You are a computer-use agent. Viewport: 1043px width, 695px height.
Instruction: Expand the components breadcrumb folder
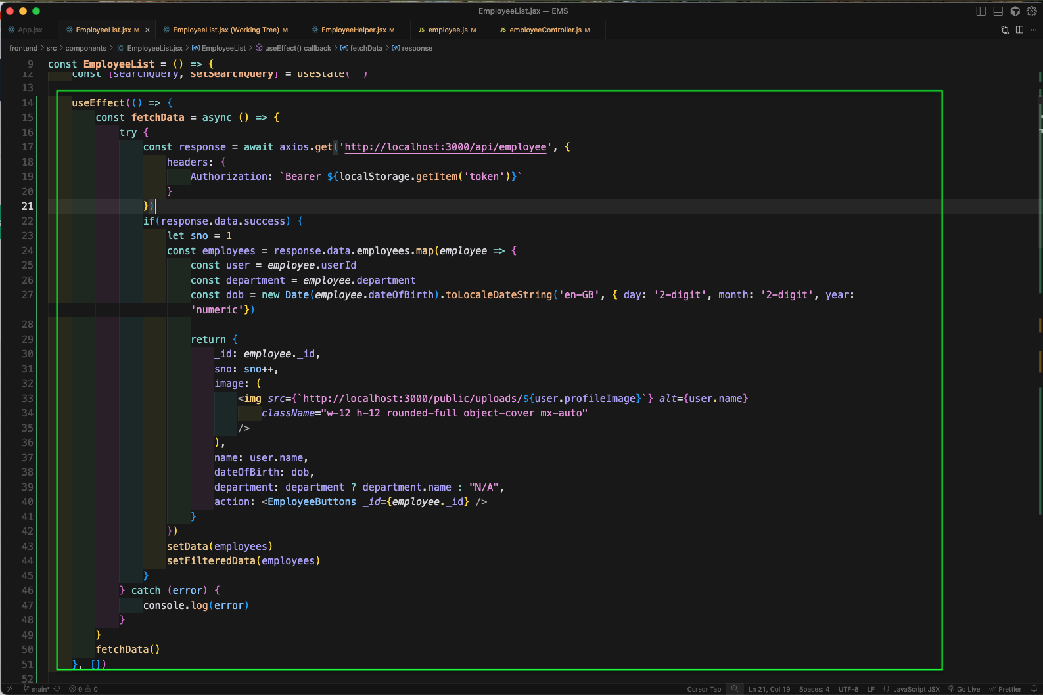[x=85, y=48]
